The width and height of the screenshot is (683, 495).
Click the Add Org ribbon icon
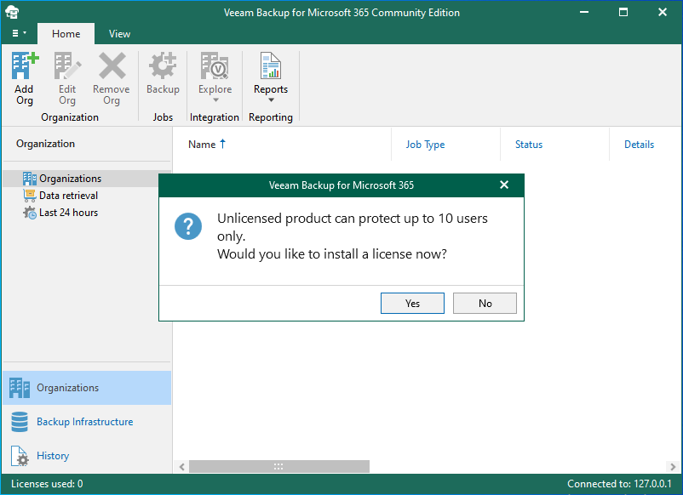point(25,65)
